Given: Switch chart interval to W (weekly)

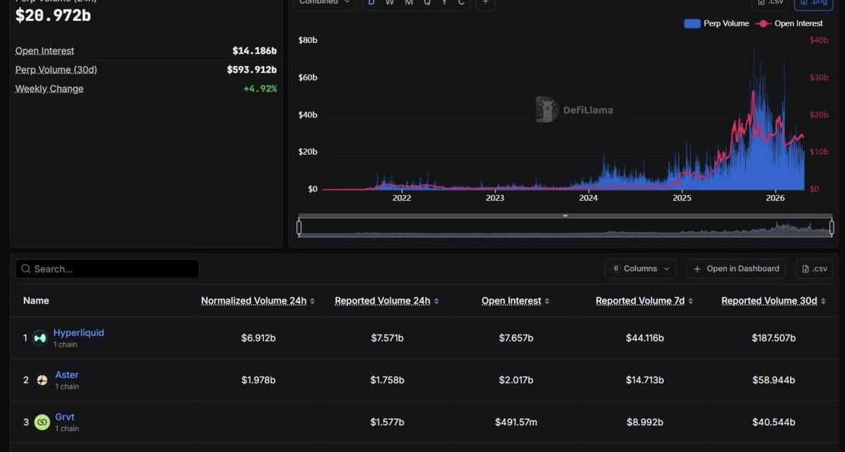Looking at the screenshot, I should point(389,3).
